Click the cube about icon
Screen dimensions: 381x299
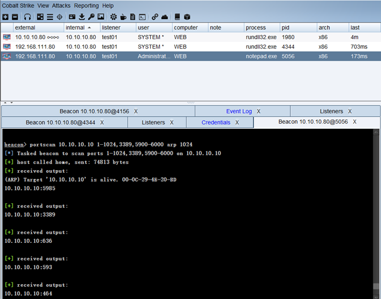187,17
